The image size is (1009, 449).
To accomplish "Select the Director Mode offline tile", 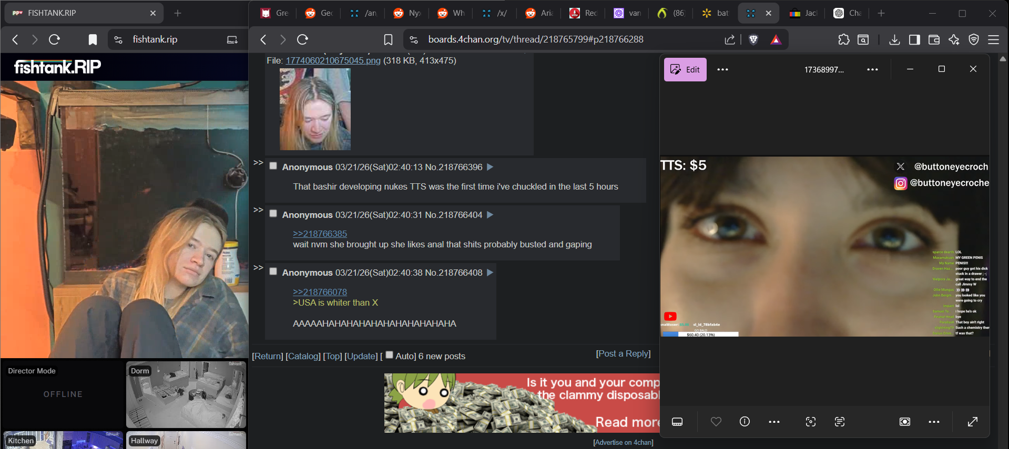I will [x=63, y=394].
